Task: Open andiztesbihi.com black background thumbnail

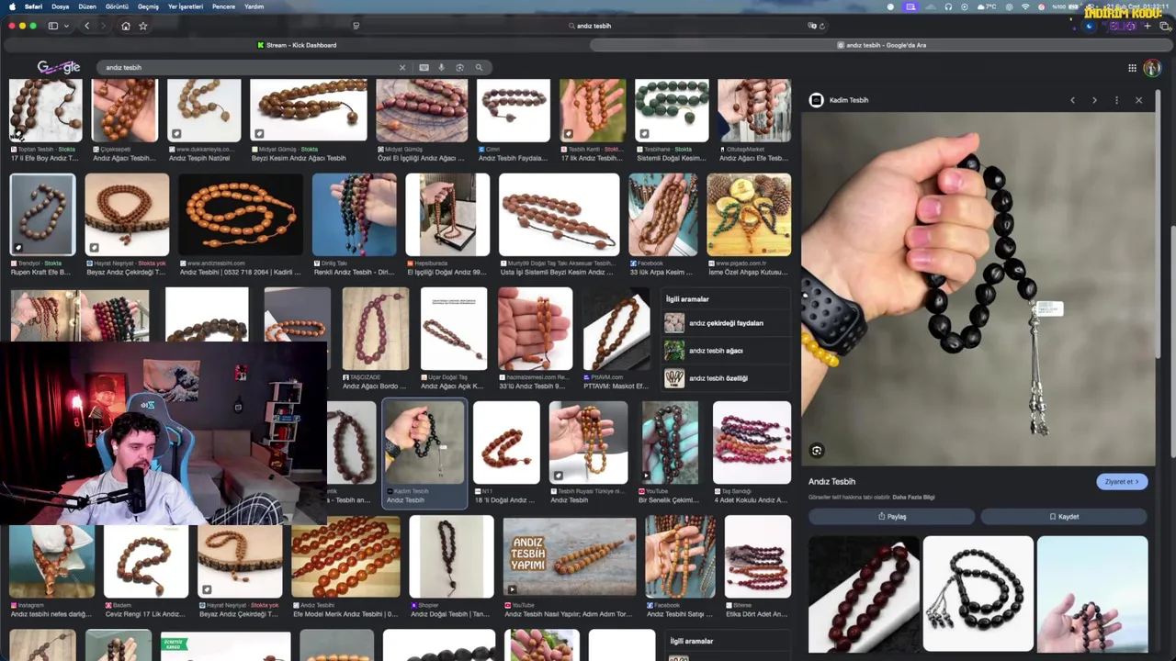Action: pyautogui.click(x=241, y=215)
